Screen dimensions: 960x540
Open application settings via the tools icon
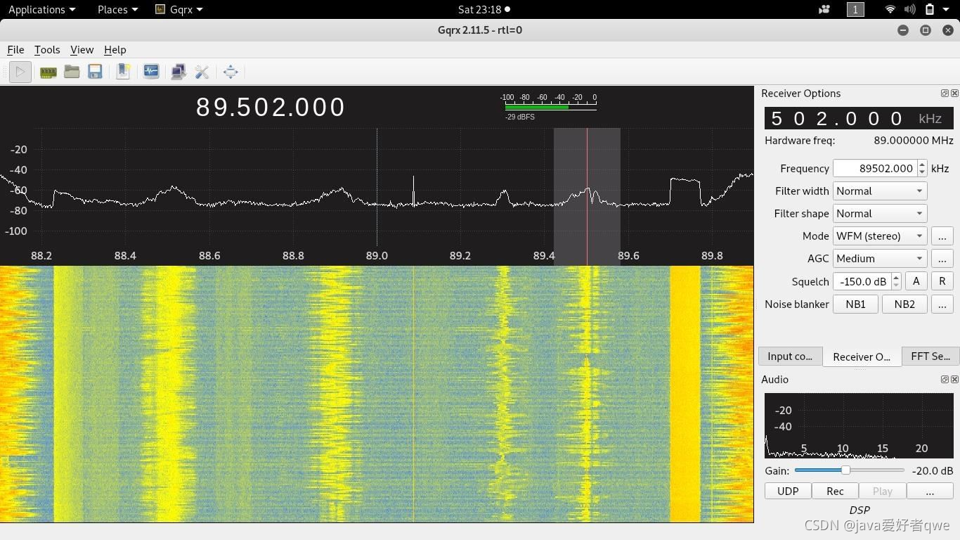pos(202,71)
